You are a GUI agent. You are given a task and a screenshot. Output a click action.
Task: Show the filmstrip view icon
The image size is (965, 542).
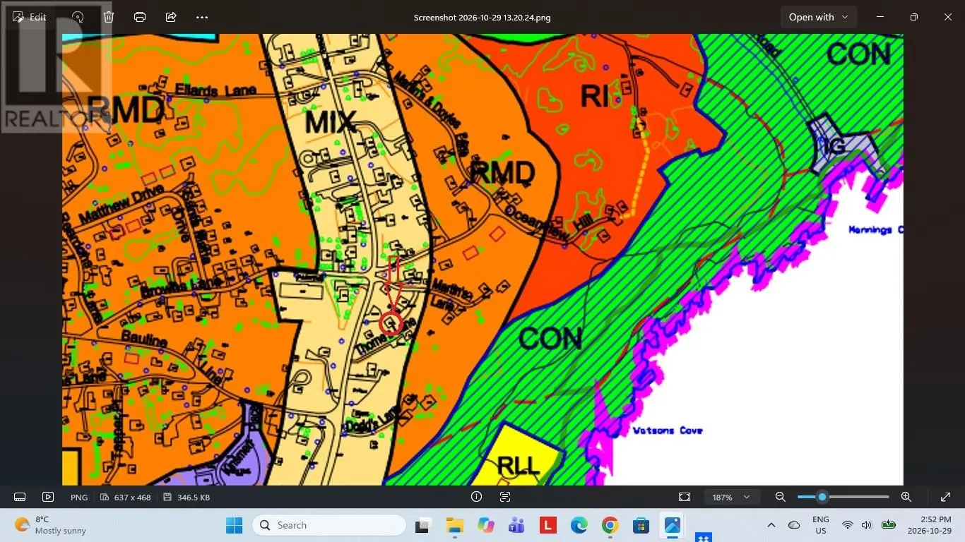20,497
